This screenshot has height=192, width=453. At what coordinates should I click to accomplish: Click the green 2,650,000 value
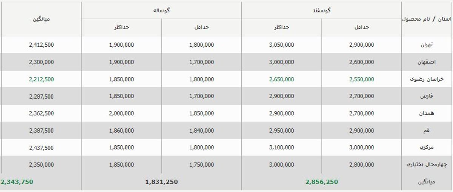282,79
